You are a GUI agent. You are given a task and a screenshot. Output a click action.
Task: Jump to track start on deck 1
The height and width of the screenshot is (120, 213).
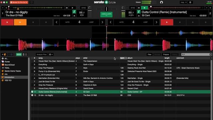67,8
